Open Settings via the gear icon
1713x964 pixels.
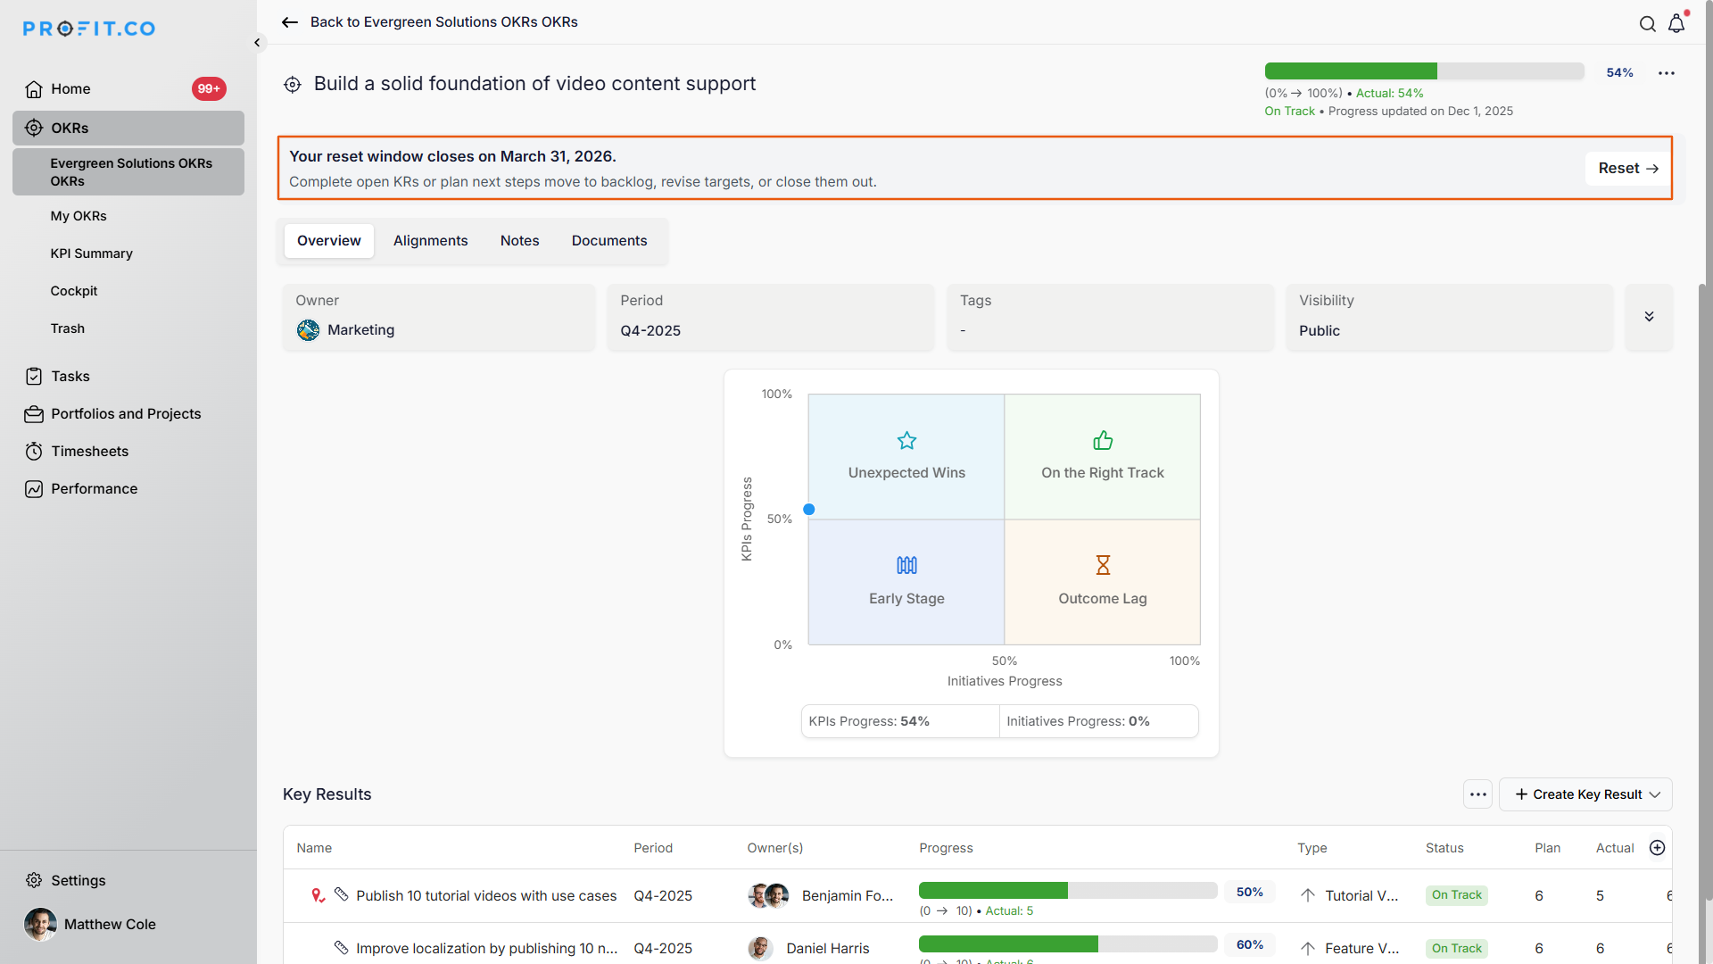pos(34,881)
